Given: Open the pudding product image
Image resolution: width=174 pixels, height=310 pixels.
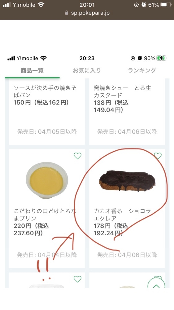Looking at the screenshot, I should click(x=47, y=180).
